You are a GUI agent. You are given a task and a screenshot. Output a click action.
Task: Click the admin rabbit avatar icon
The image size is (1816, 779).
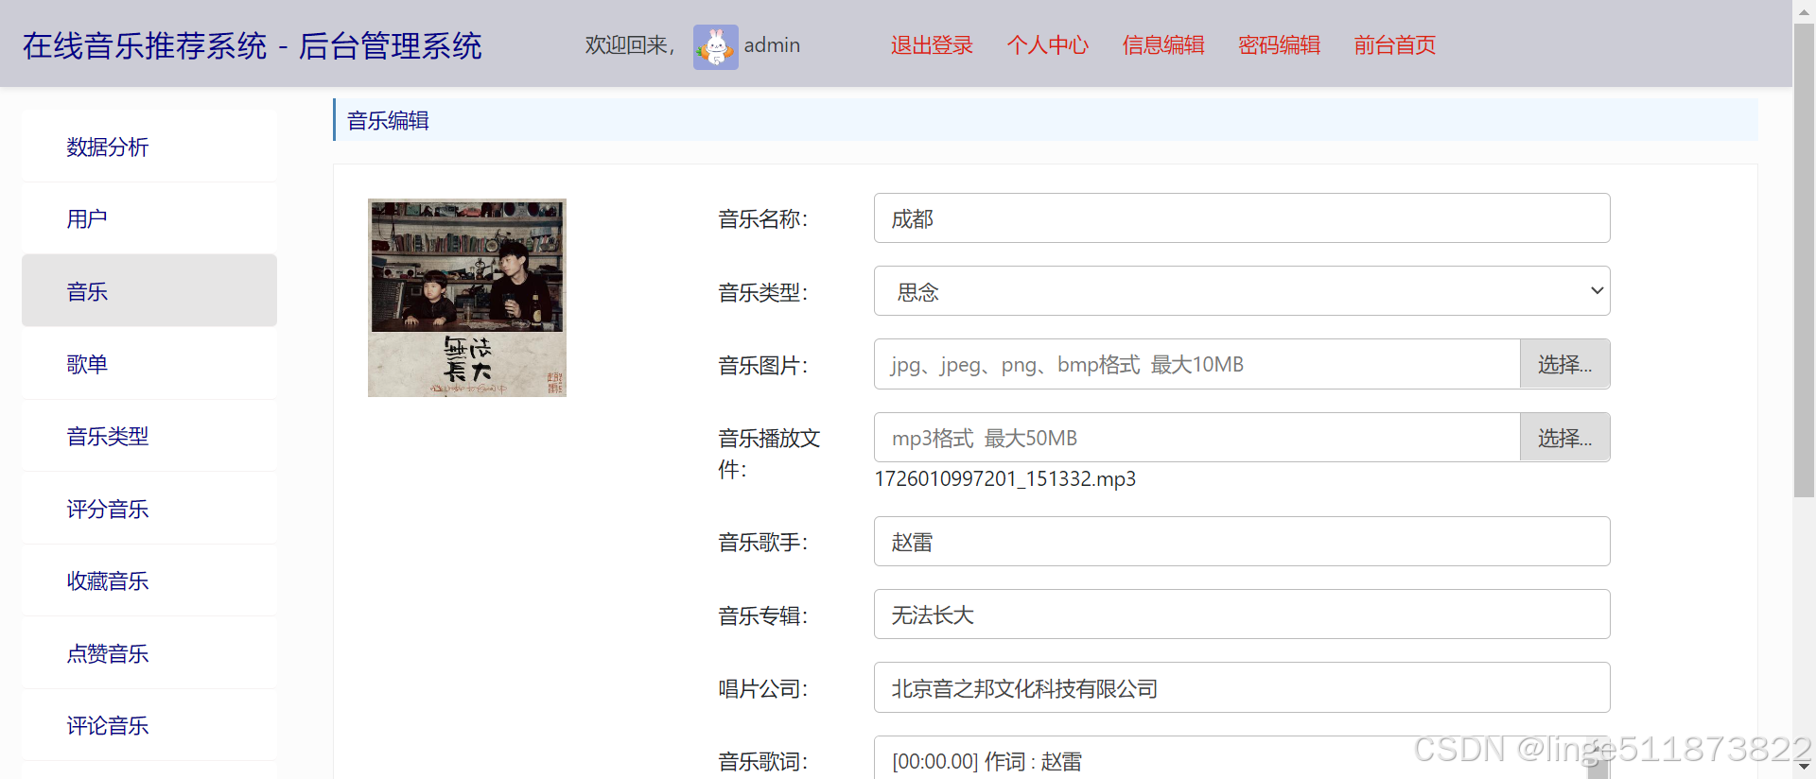point(715,46)
